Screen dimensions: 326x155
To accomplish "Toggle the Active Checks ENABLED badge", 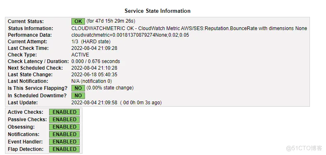I will [64, 112].
